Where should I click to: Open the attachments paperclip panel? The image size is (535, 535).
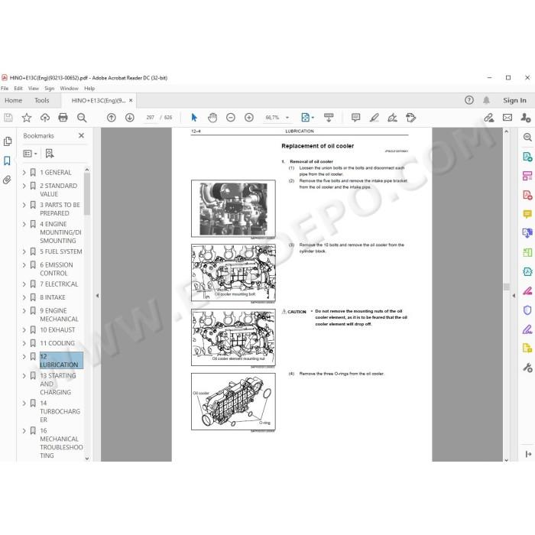click(7, 180)
